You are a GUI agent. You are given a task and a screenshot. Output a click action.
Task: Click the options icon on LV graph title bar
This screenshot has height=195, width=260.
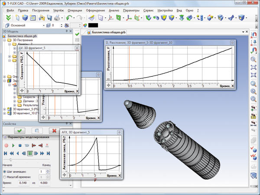click(77, 48)
